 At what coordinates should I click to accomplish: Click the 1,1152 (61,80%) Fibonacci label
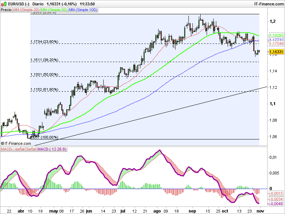44,90
